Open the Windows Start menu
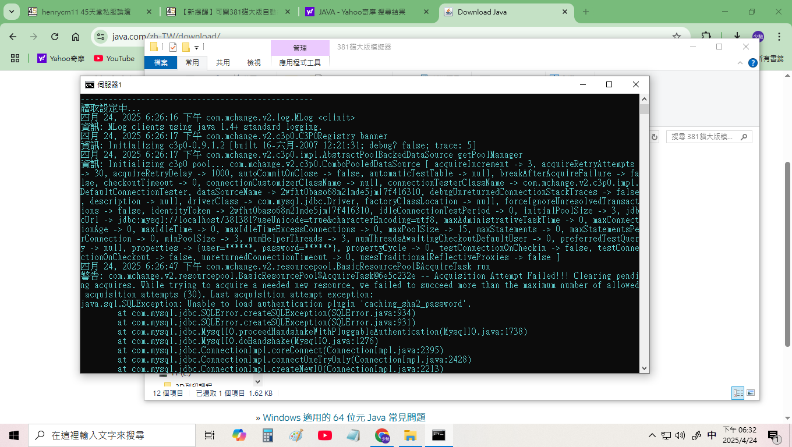Screen dimensions: 792x447 tap(14, 435)
